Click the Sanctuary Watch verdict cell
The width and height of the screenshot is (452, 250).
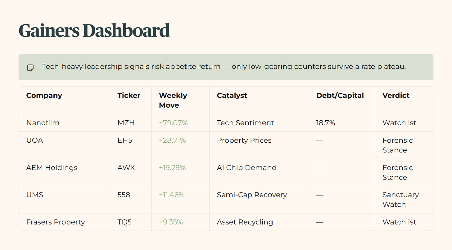pyautogui.click(x=400, y=200)
